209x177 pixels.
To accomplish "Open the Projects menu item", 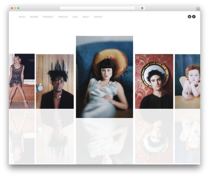I will point(63,17).
